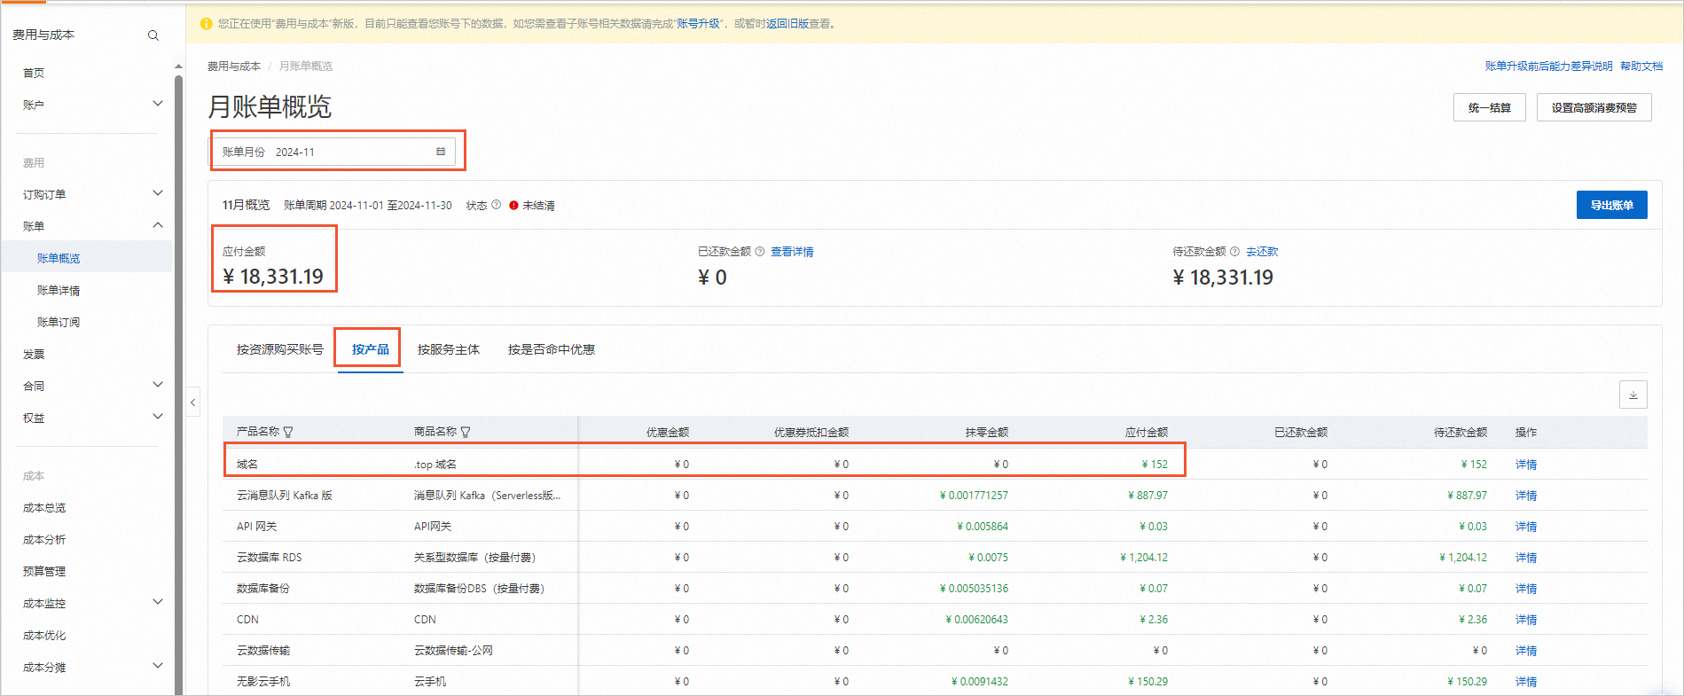Expand the 账户 menu chevron
1684x696 pixels.
(158, 104)
